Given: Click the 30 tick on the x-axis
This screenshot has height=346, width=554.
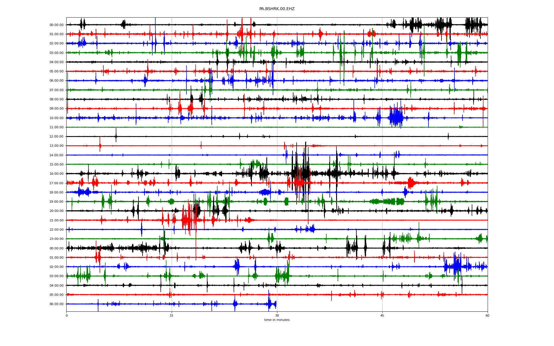Looking at the screenshot, I should click(277, 315).
